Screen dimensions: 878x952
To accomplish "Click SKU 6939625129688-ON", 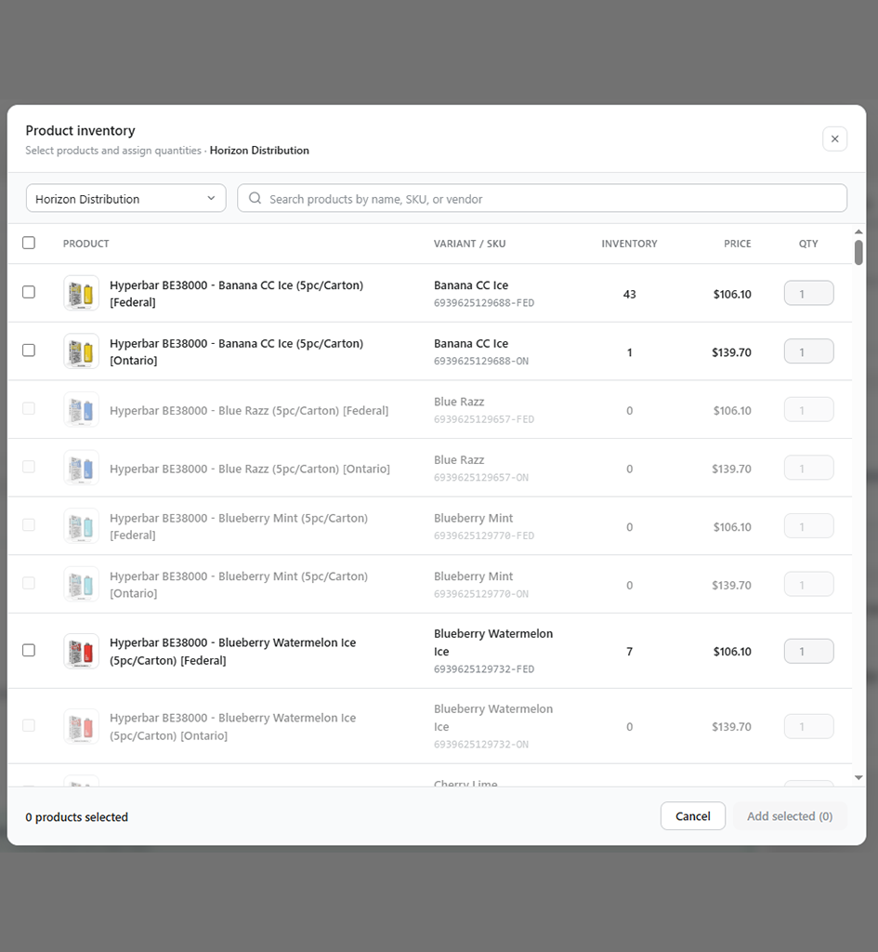I will click(481, 362).
